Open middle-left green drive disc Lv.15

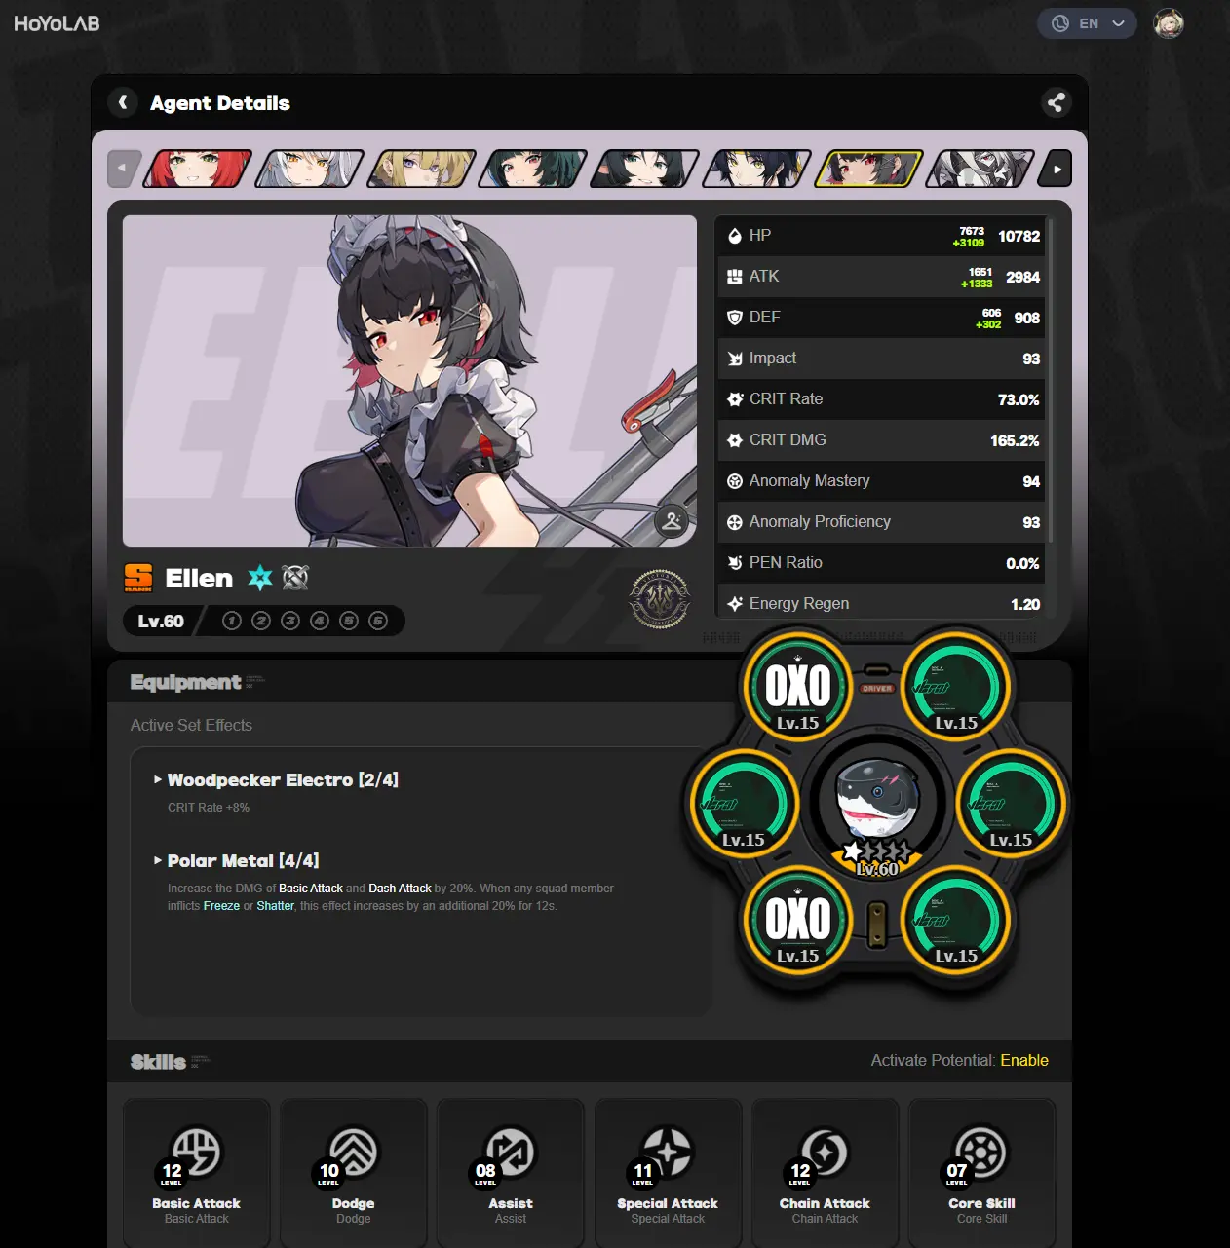pyautogui.click(x=743, y=803)
